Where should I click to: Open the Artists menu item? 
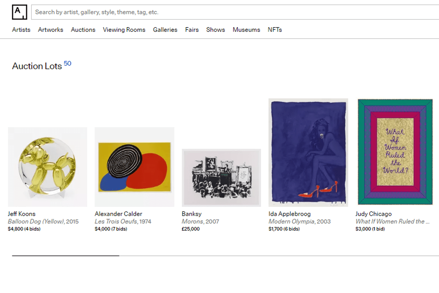(21, 30)
